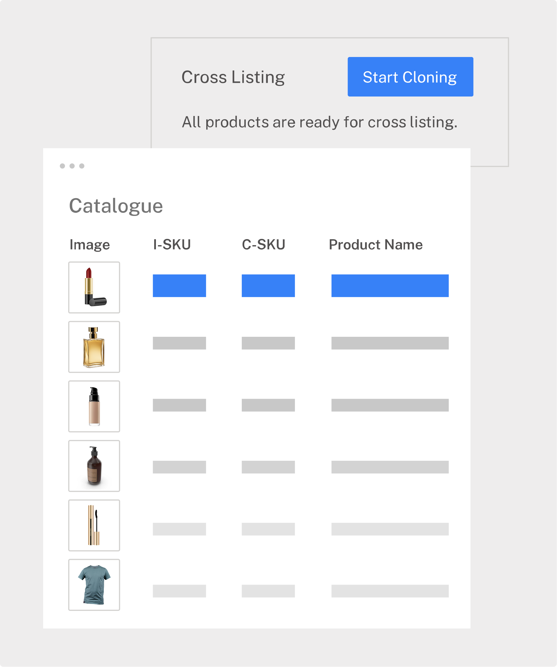Select the t-shirt row's product name cell
Viewport: 557px width, 667px height.
click(x=390, y=591)
